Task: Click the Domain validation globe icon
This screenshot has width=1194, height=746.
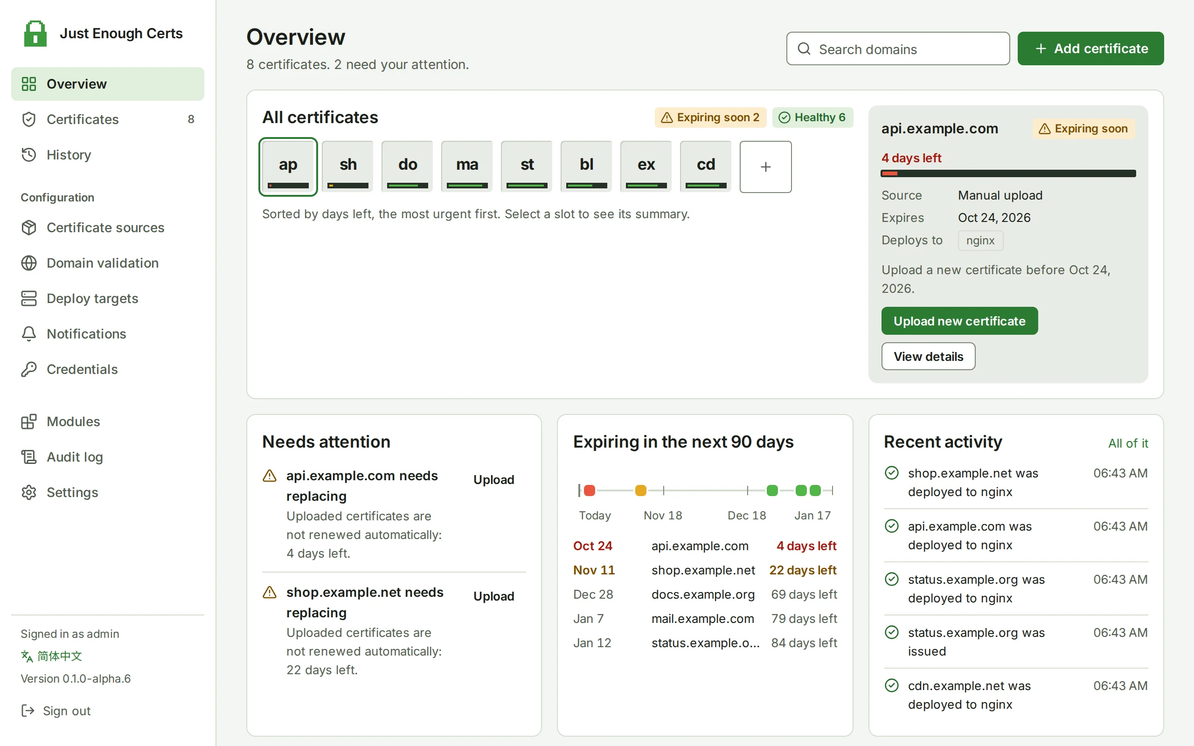Action: coord(28,263)
